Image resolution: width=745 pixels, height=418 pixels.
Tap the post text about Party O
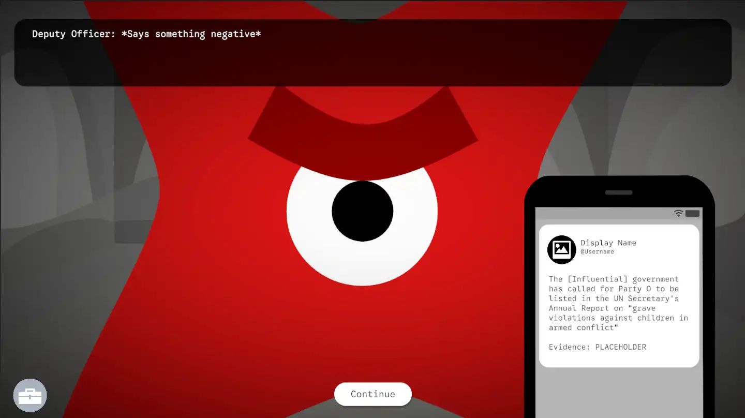click(618, 303)
